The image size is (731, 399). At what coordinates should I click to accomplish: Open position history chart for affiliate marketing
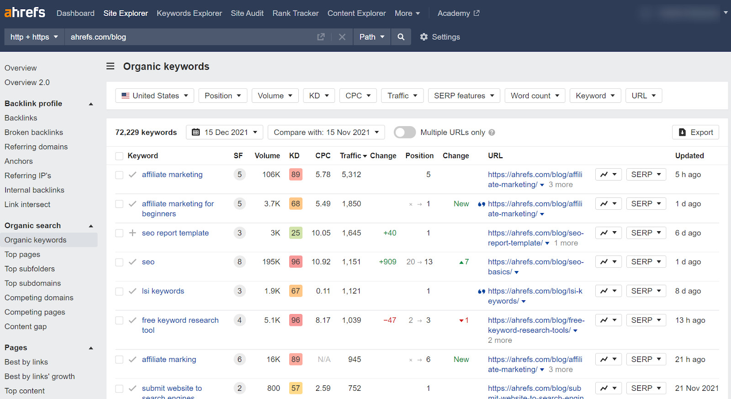[x=608, y=175]
